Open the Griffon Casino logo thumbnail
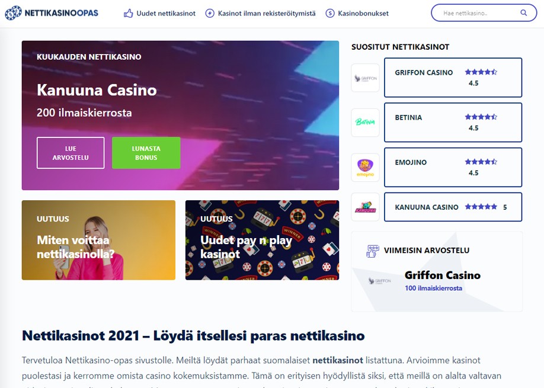This screenshot has height=388, width=544. (365, 78)
